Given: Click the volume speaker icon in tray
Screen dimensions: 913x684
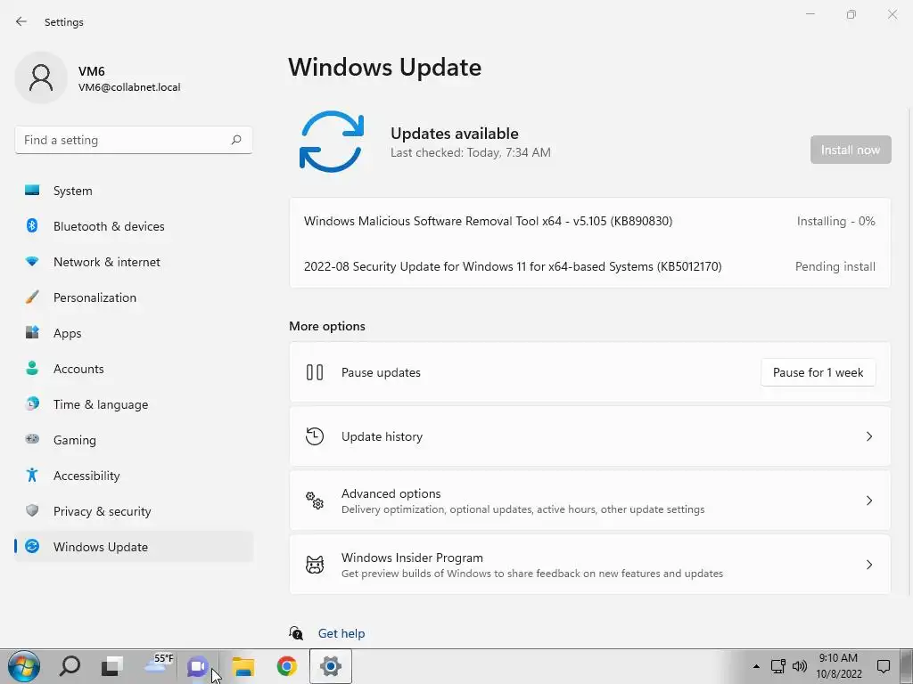Looking at the screenshot, I should (800, 666).
